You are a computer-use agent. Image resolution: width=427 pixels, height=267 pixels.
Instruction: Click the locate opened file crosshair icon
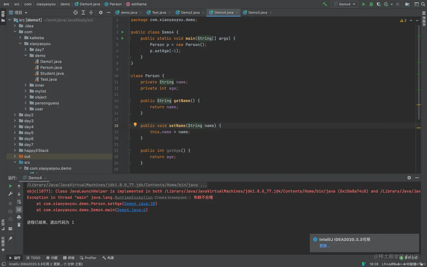[75, 12]
